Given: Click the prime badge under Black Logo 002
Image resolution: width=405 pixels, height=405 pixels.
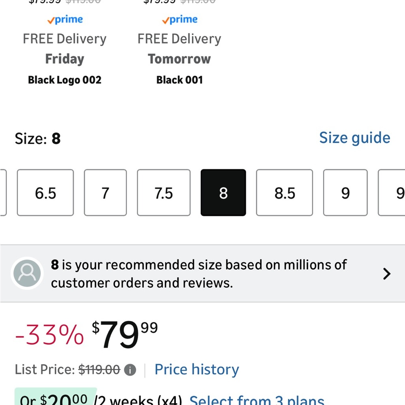Looking at the screenshot, I should point(65,19).
